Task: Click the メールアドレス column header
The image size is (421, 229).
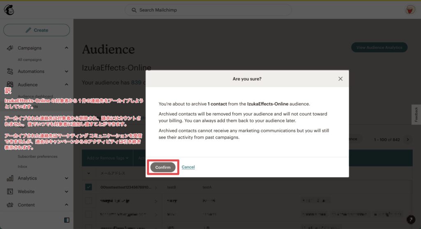Action: point(113,173)
